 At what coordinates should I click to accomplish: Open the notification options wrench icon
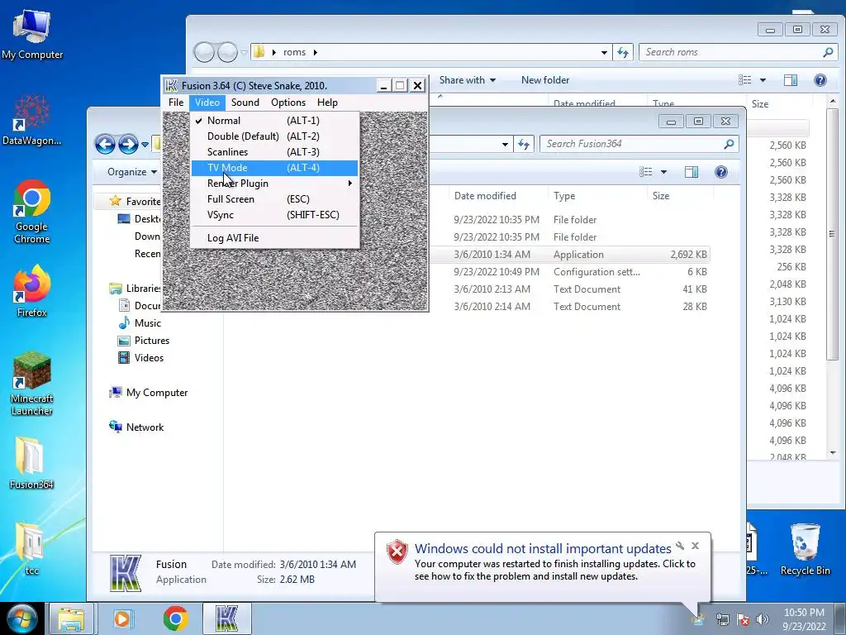click(x=680, y=546)
